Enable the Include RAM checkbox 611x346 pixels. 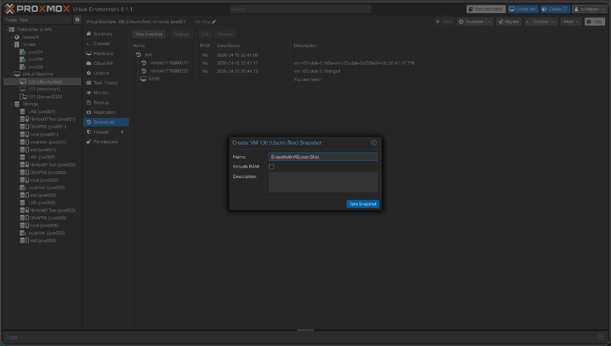click(x=271, y=167)
